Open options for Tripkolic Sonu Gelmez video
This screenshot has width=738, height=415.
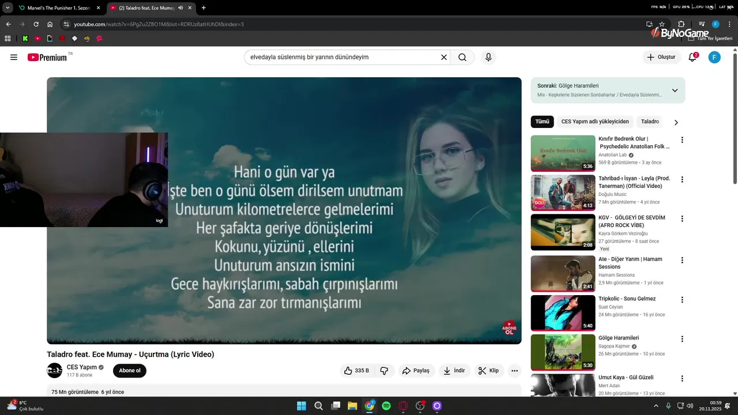[682, 300]
